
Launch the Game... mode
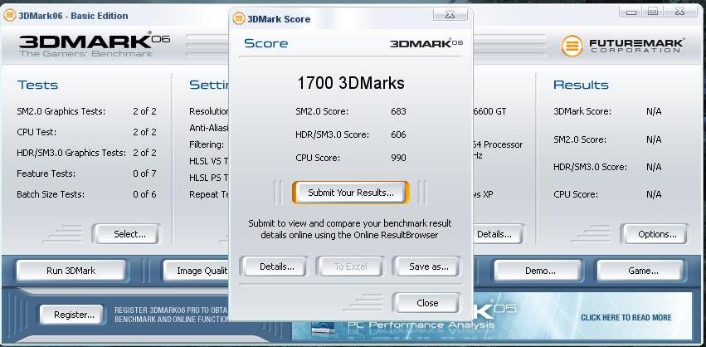(642, 271)
